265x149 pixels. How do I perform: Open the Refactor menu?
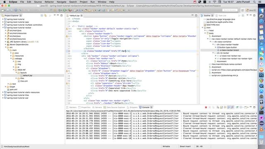pos(49,2)
